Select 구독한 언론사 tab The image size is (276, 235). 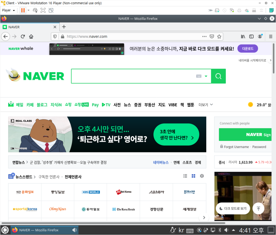point(49,177)
